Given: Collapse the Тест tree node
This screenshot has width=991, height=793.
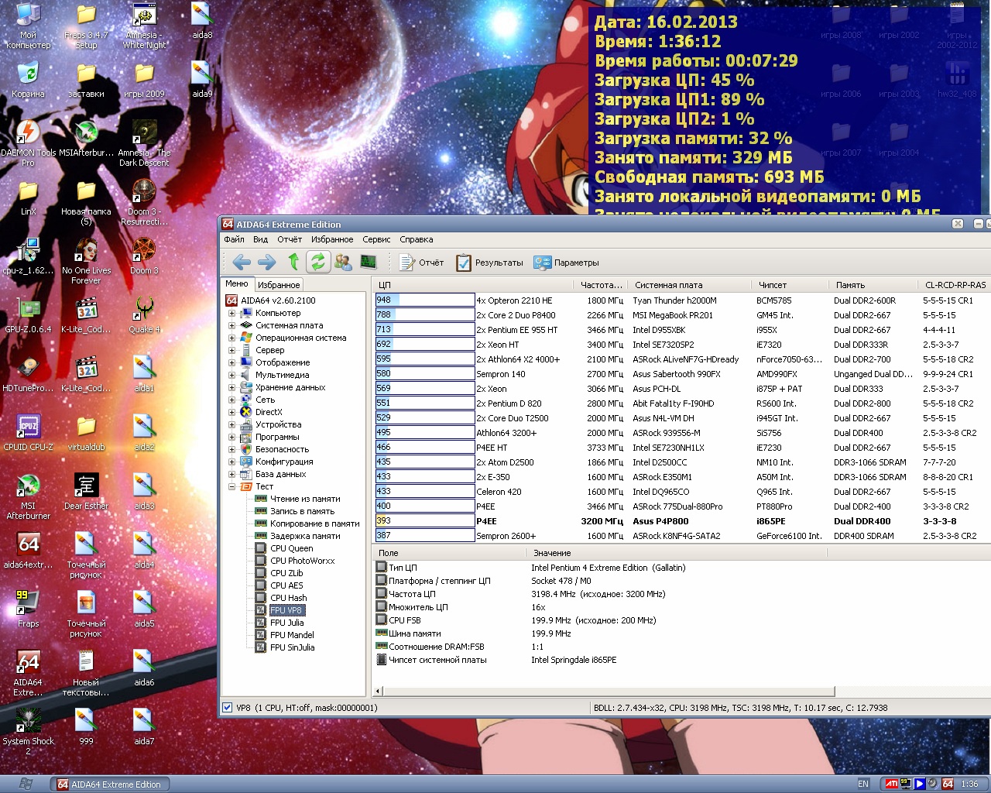Looking at the screenshot, I should [x=231, y=486].
